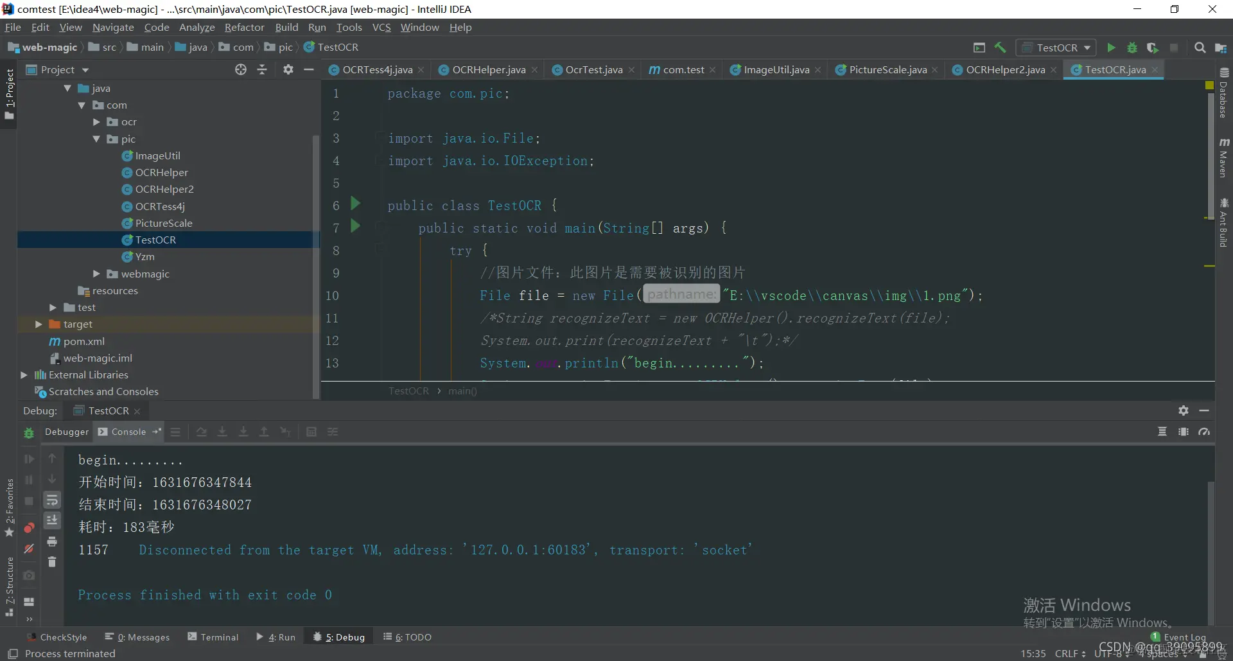
Task: Open 4: Run tool window button
Action: pos(275,637)
